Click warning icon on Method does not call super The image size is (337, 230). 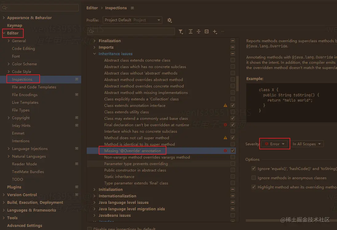click(x=225, y=138)
